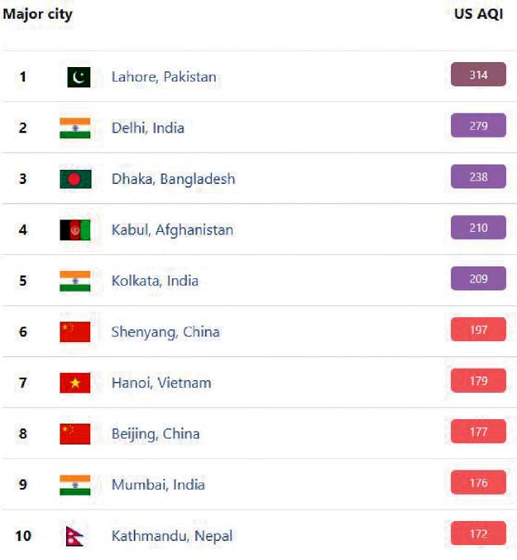The width and height of the screenshot is (517, 560).
Task: Click the Vietnam flag beside Hanoi
Action: pyautogui.click(x=75, y=383)
